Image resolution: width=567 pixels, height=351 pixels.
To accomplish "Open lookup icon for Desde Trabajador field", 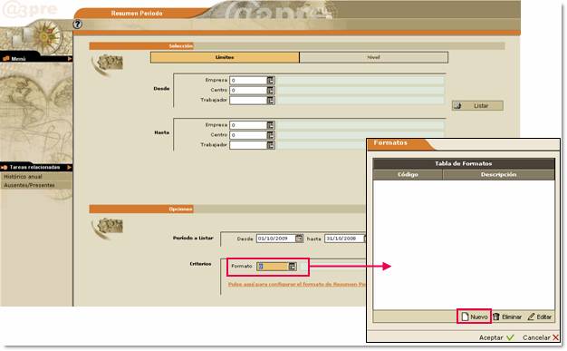I will pyautogui.click(x=271, y=101).
